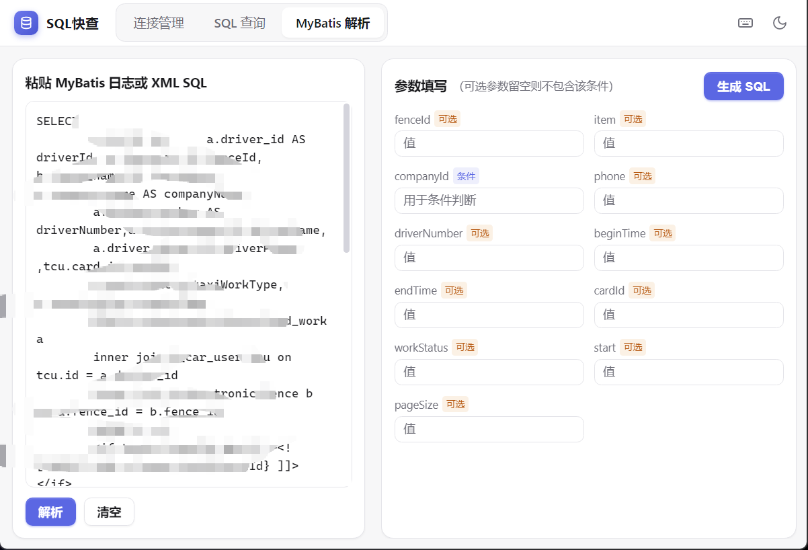
Task: Focus the phone value field
Action: pos(688,200)
